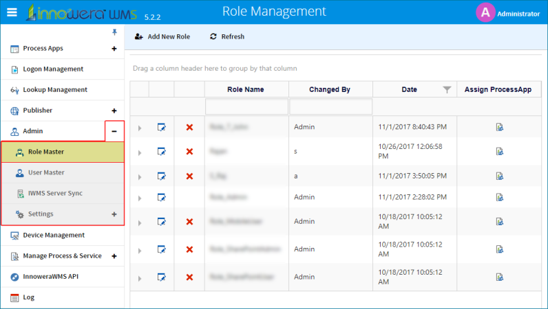Image resolution: width=548 pixels, height=309 pixels.
Task: Expand the Settings submenu plus
Action: pos(114,214)
